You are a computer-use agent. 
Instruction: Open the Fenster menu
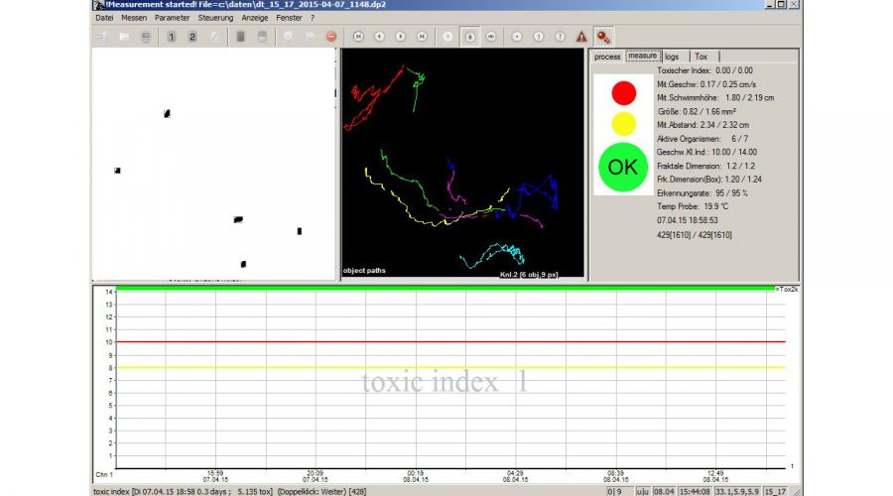pyautogui.click(x=289, y=18)
